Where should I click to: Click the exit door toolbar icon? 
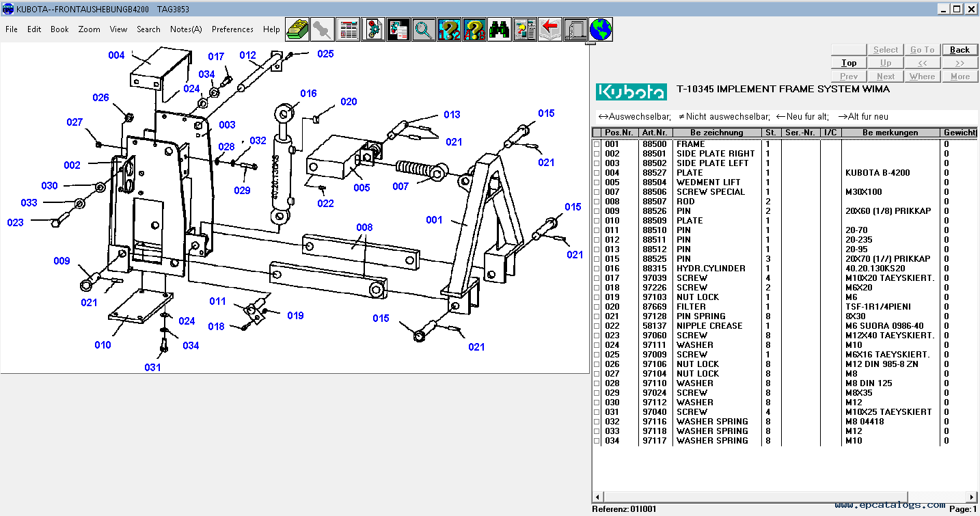575,29
